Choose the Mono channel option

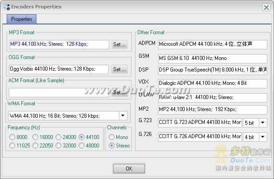118,137
